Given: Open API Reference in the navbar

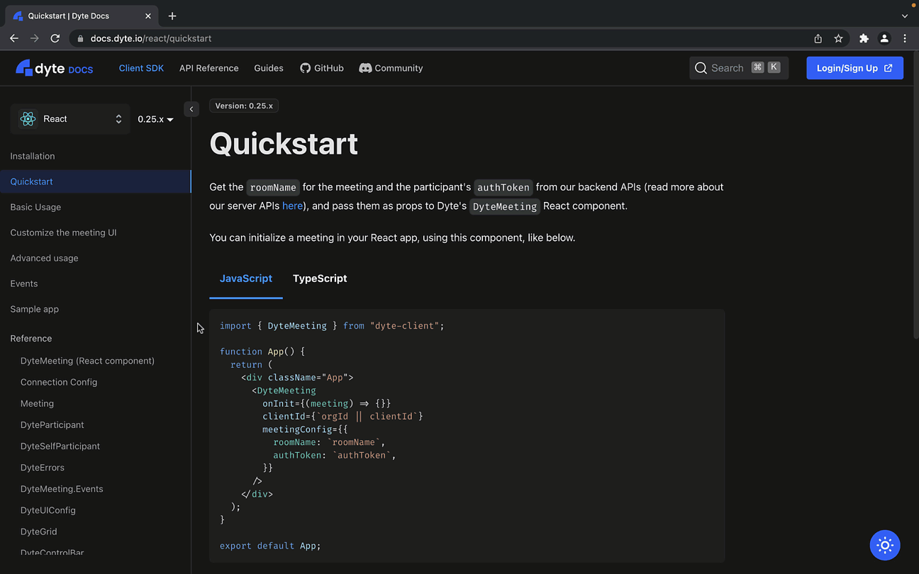Looking at the screenshot, I should point(208,68).
